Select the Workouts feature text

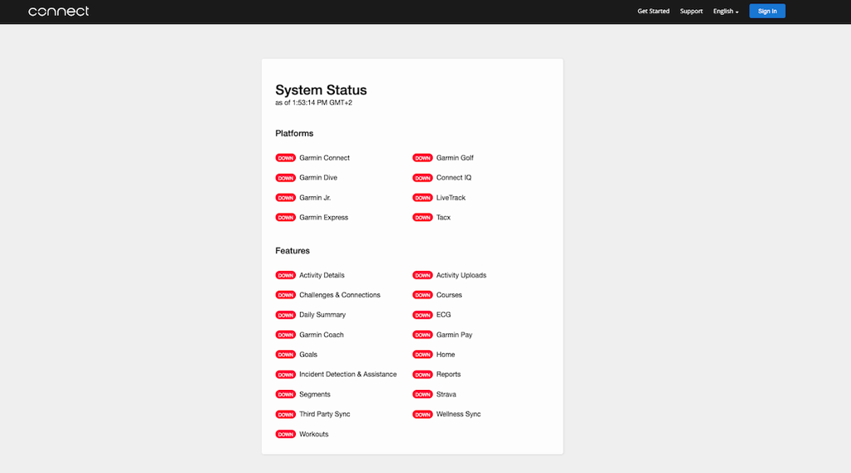(x=313, y=434)
